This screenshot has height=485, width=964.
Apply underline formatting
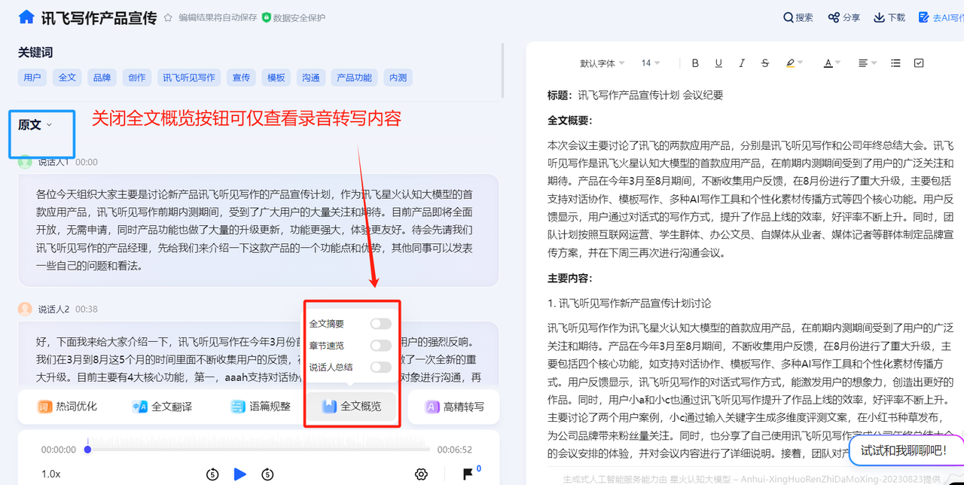pos(718,63)
